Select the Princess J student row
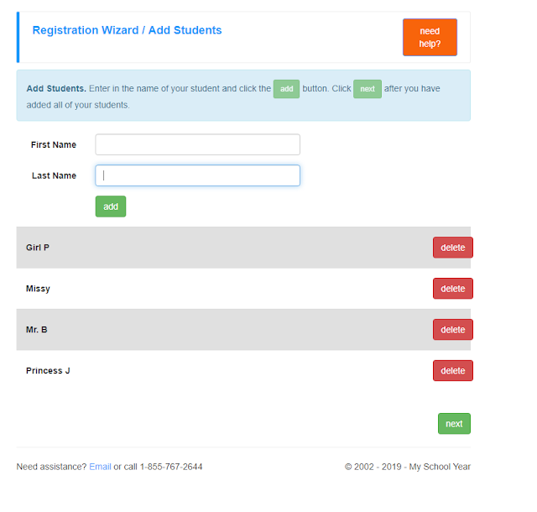Image resolution: width=537 pixels, height=512 pixels. click(243, 370)
